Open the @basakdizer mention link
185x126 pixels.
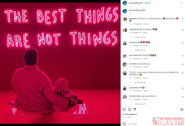[171, 18]
